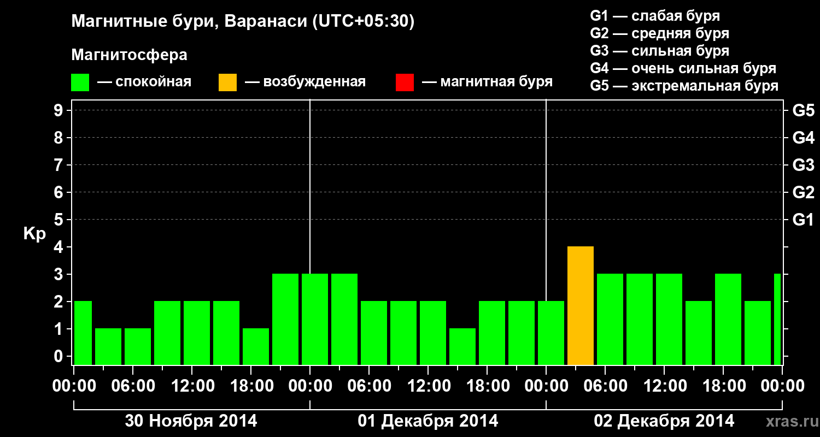This screenshot has width=820, height=437.
Task: Click the green bar straddling midnight into 02 Декабря
Action: click(551, 333)
